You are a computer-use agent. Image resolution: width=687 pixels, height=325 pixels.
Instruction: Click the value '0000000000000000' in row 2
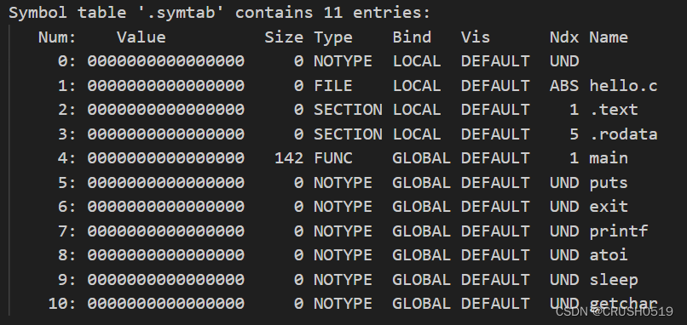[165, 110]
